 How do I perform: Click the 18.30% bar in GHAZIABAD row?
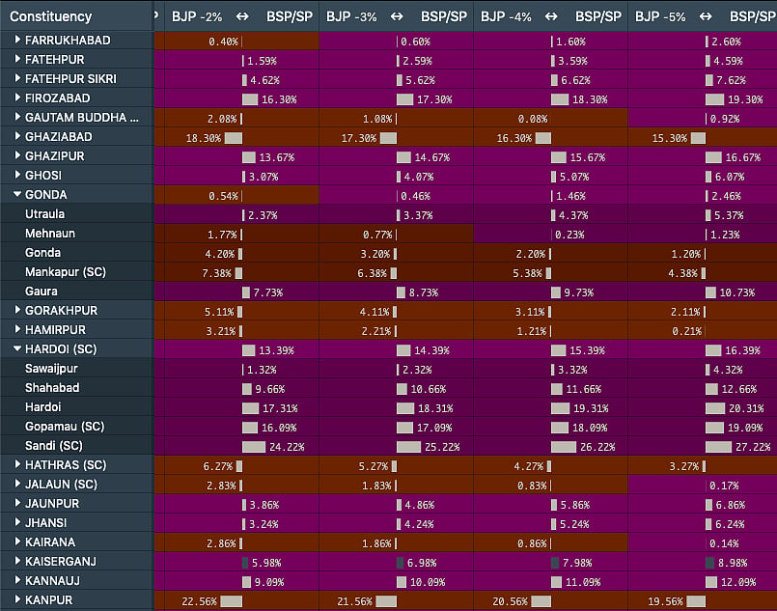(x=234, y=138)
